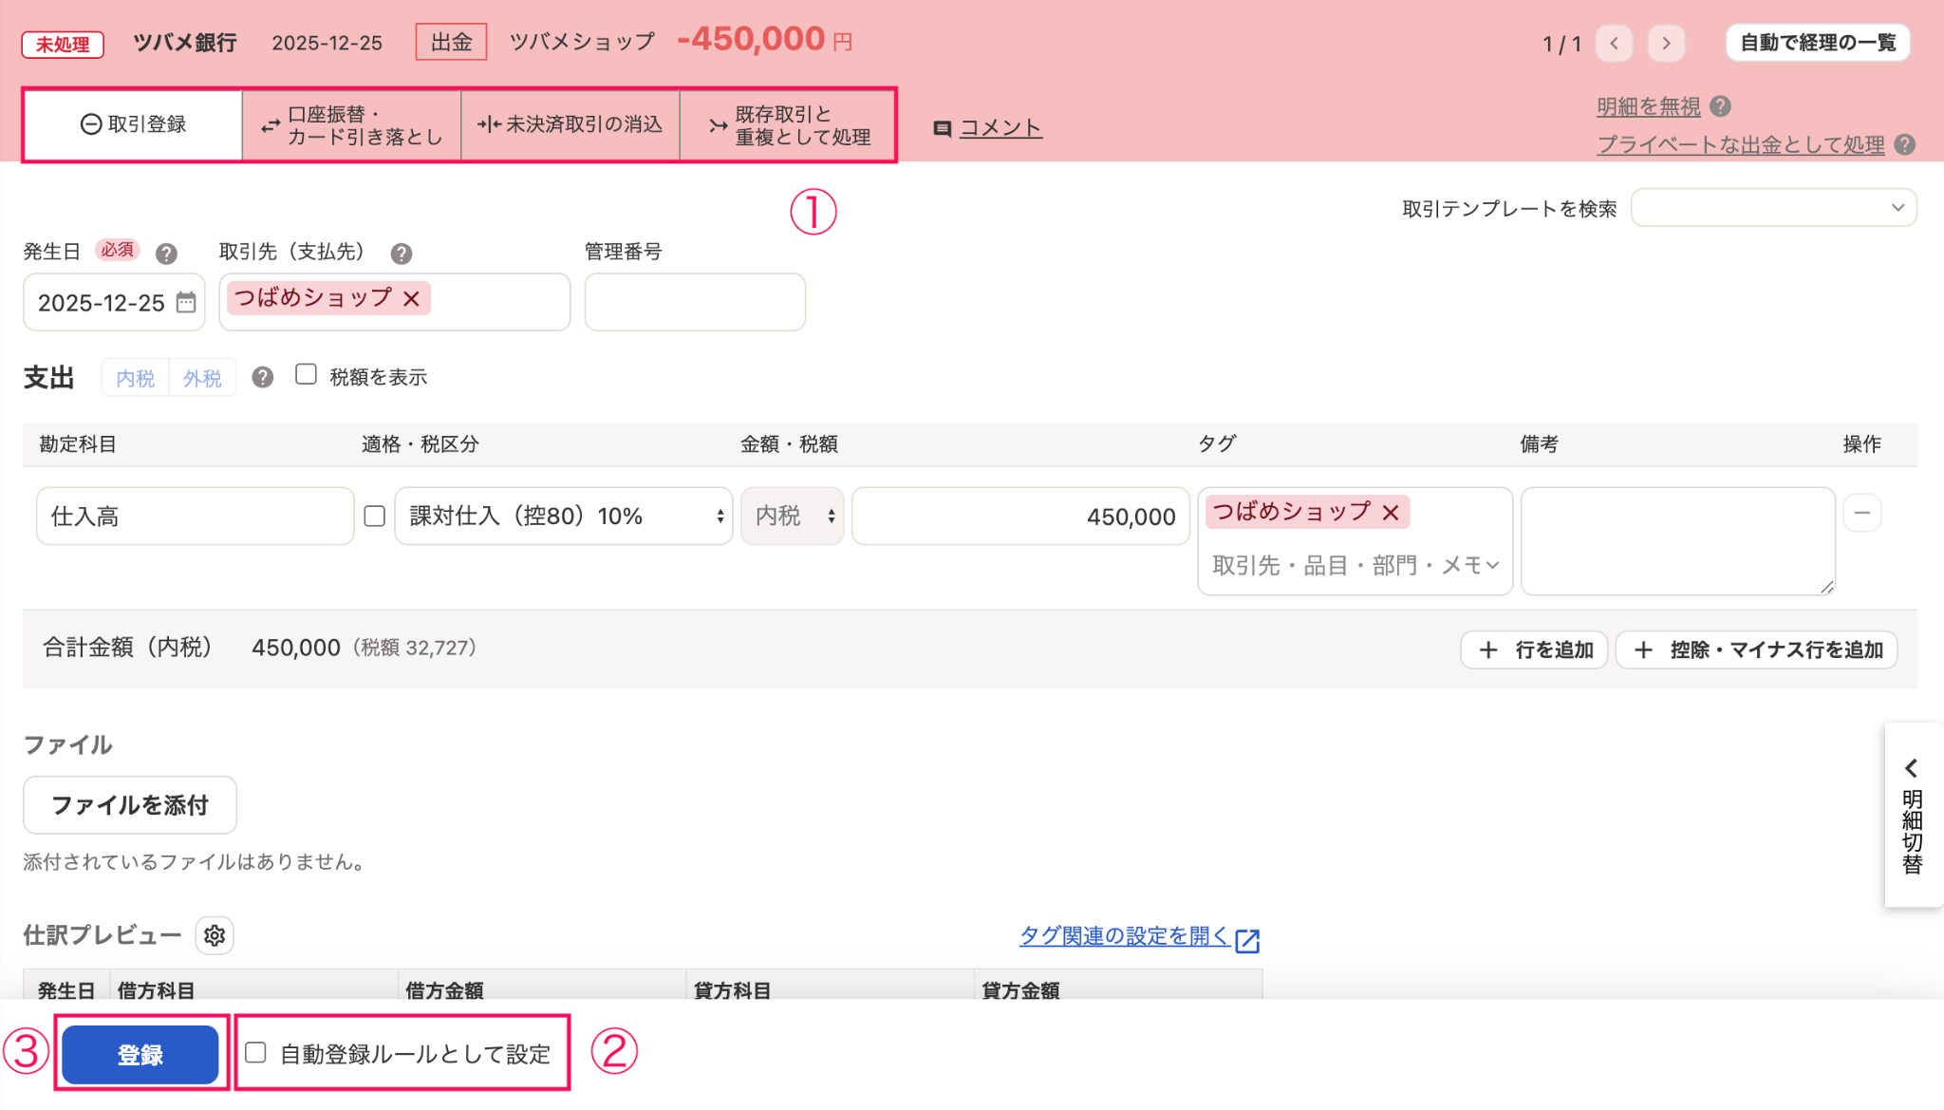1944x1110 pixels.
Task: Select the 取引登録 tab
Action: (133, 124)
